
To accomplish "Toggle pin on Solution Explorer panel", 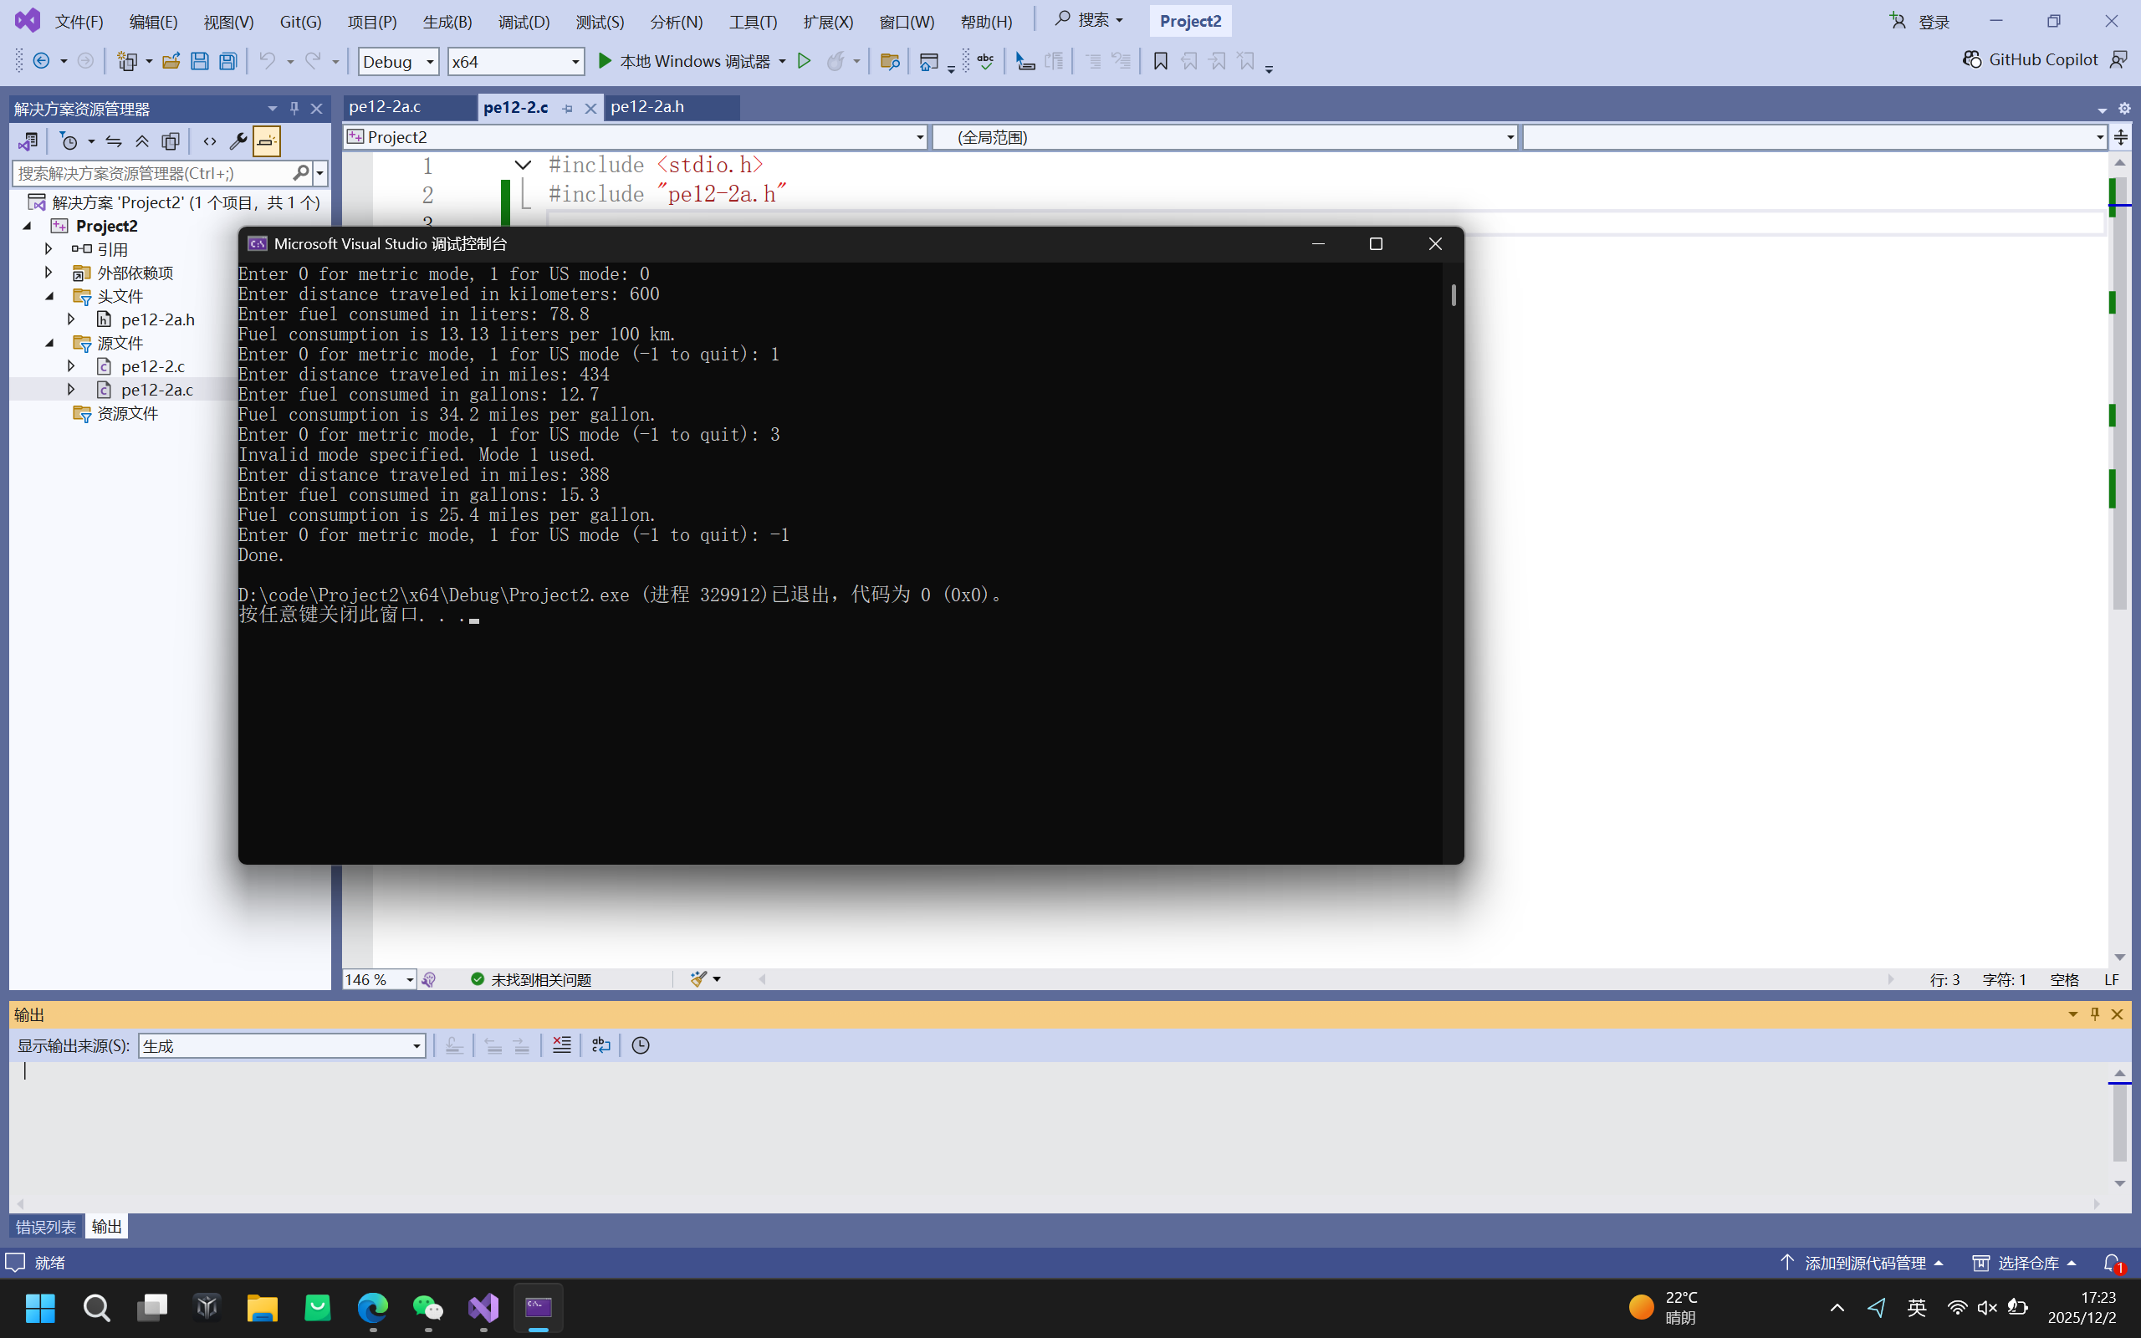I will pyautogui.click(x=294, y=108).
